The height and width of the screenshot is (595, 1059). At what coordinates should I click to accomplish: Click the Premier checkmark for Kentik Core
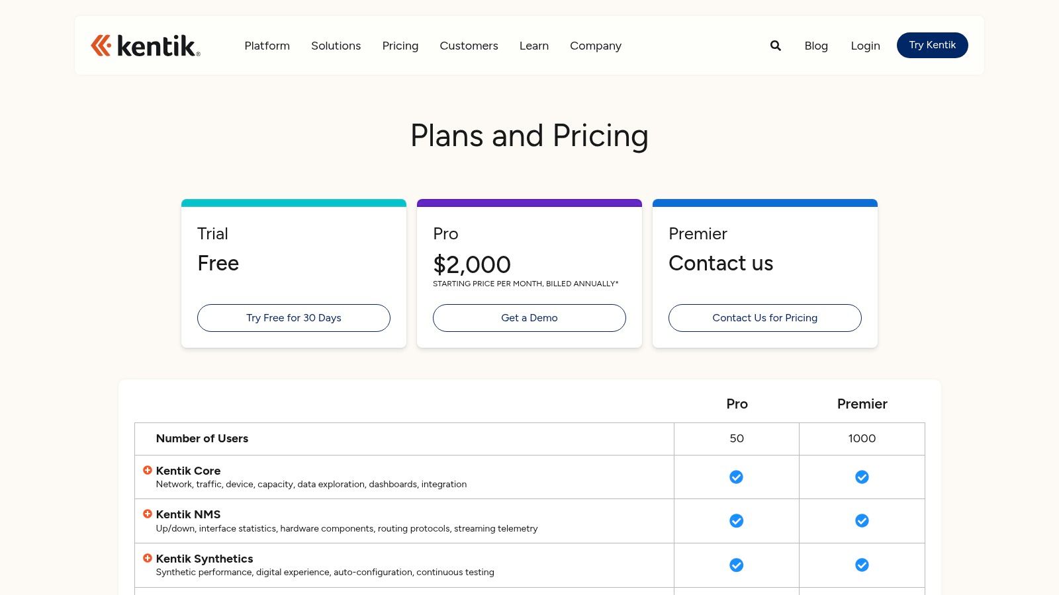click(x=862, y=476)
